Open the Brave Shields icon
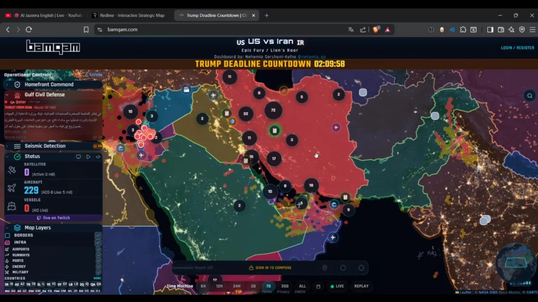This screenshot has height=302, width=538. (375, 29)
